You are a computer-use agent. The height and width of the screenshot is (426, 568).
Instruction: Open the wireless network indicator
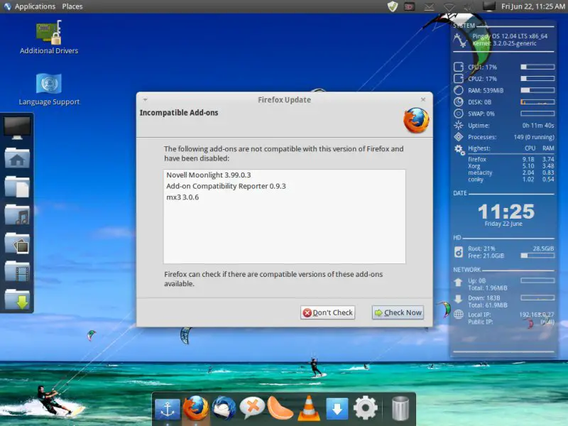coord(449,6)
